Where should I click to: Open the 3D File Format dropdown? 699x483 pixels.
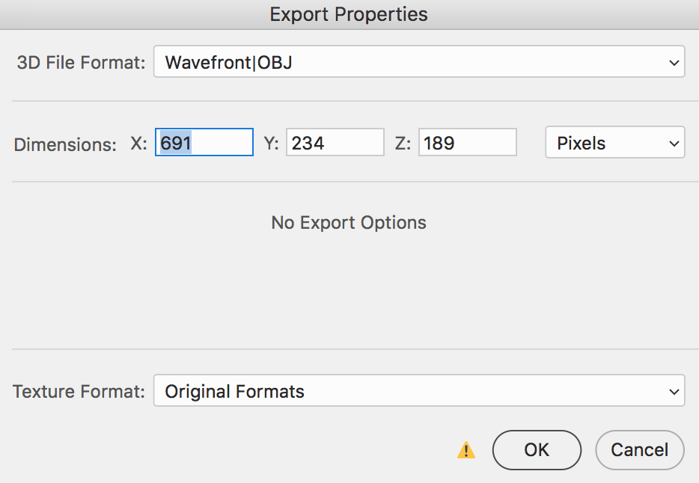point(418,62)
